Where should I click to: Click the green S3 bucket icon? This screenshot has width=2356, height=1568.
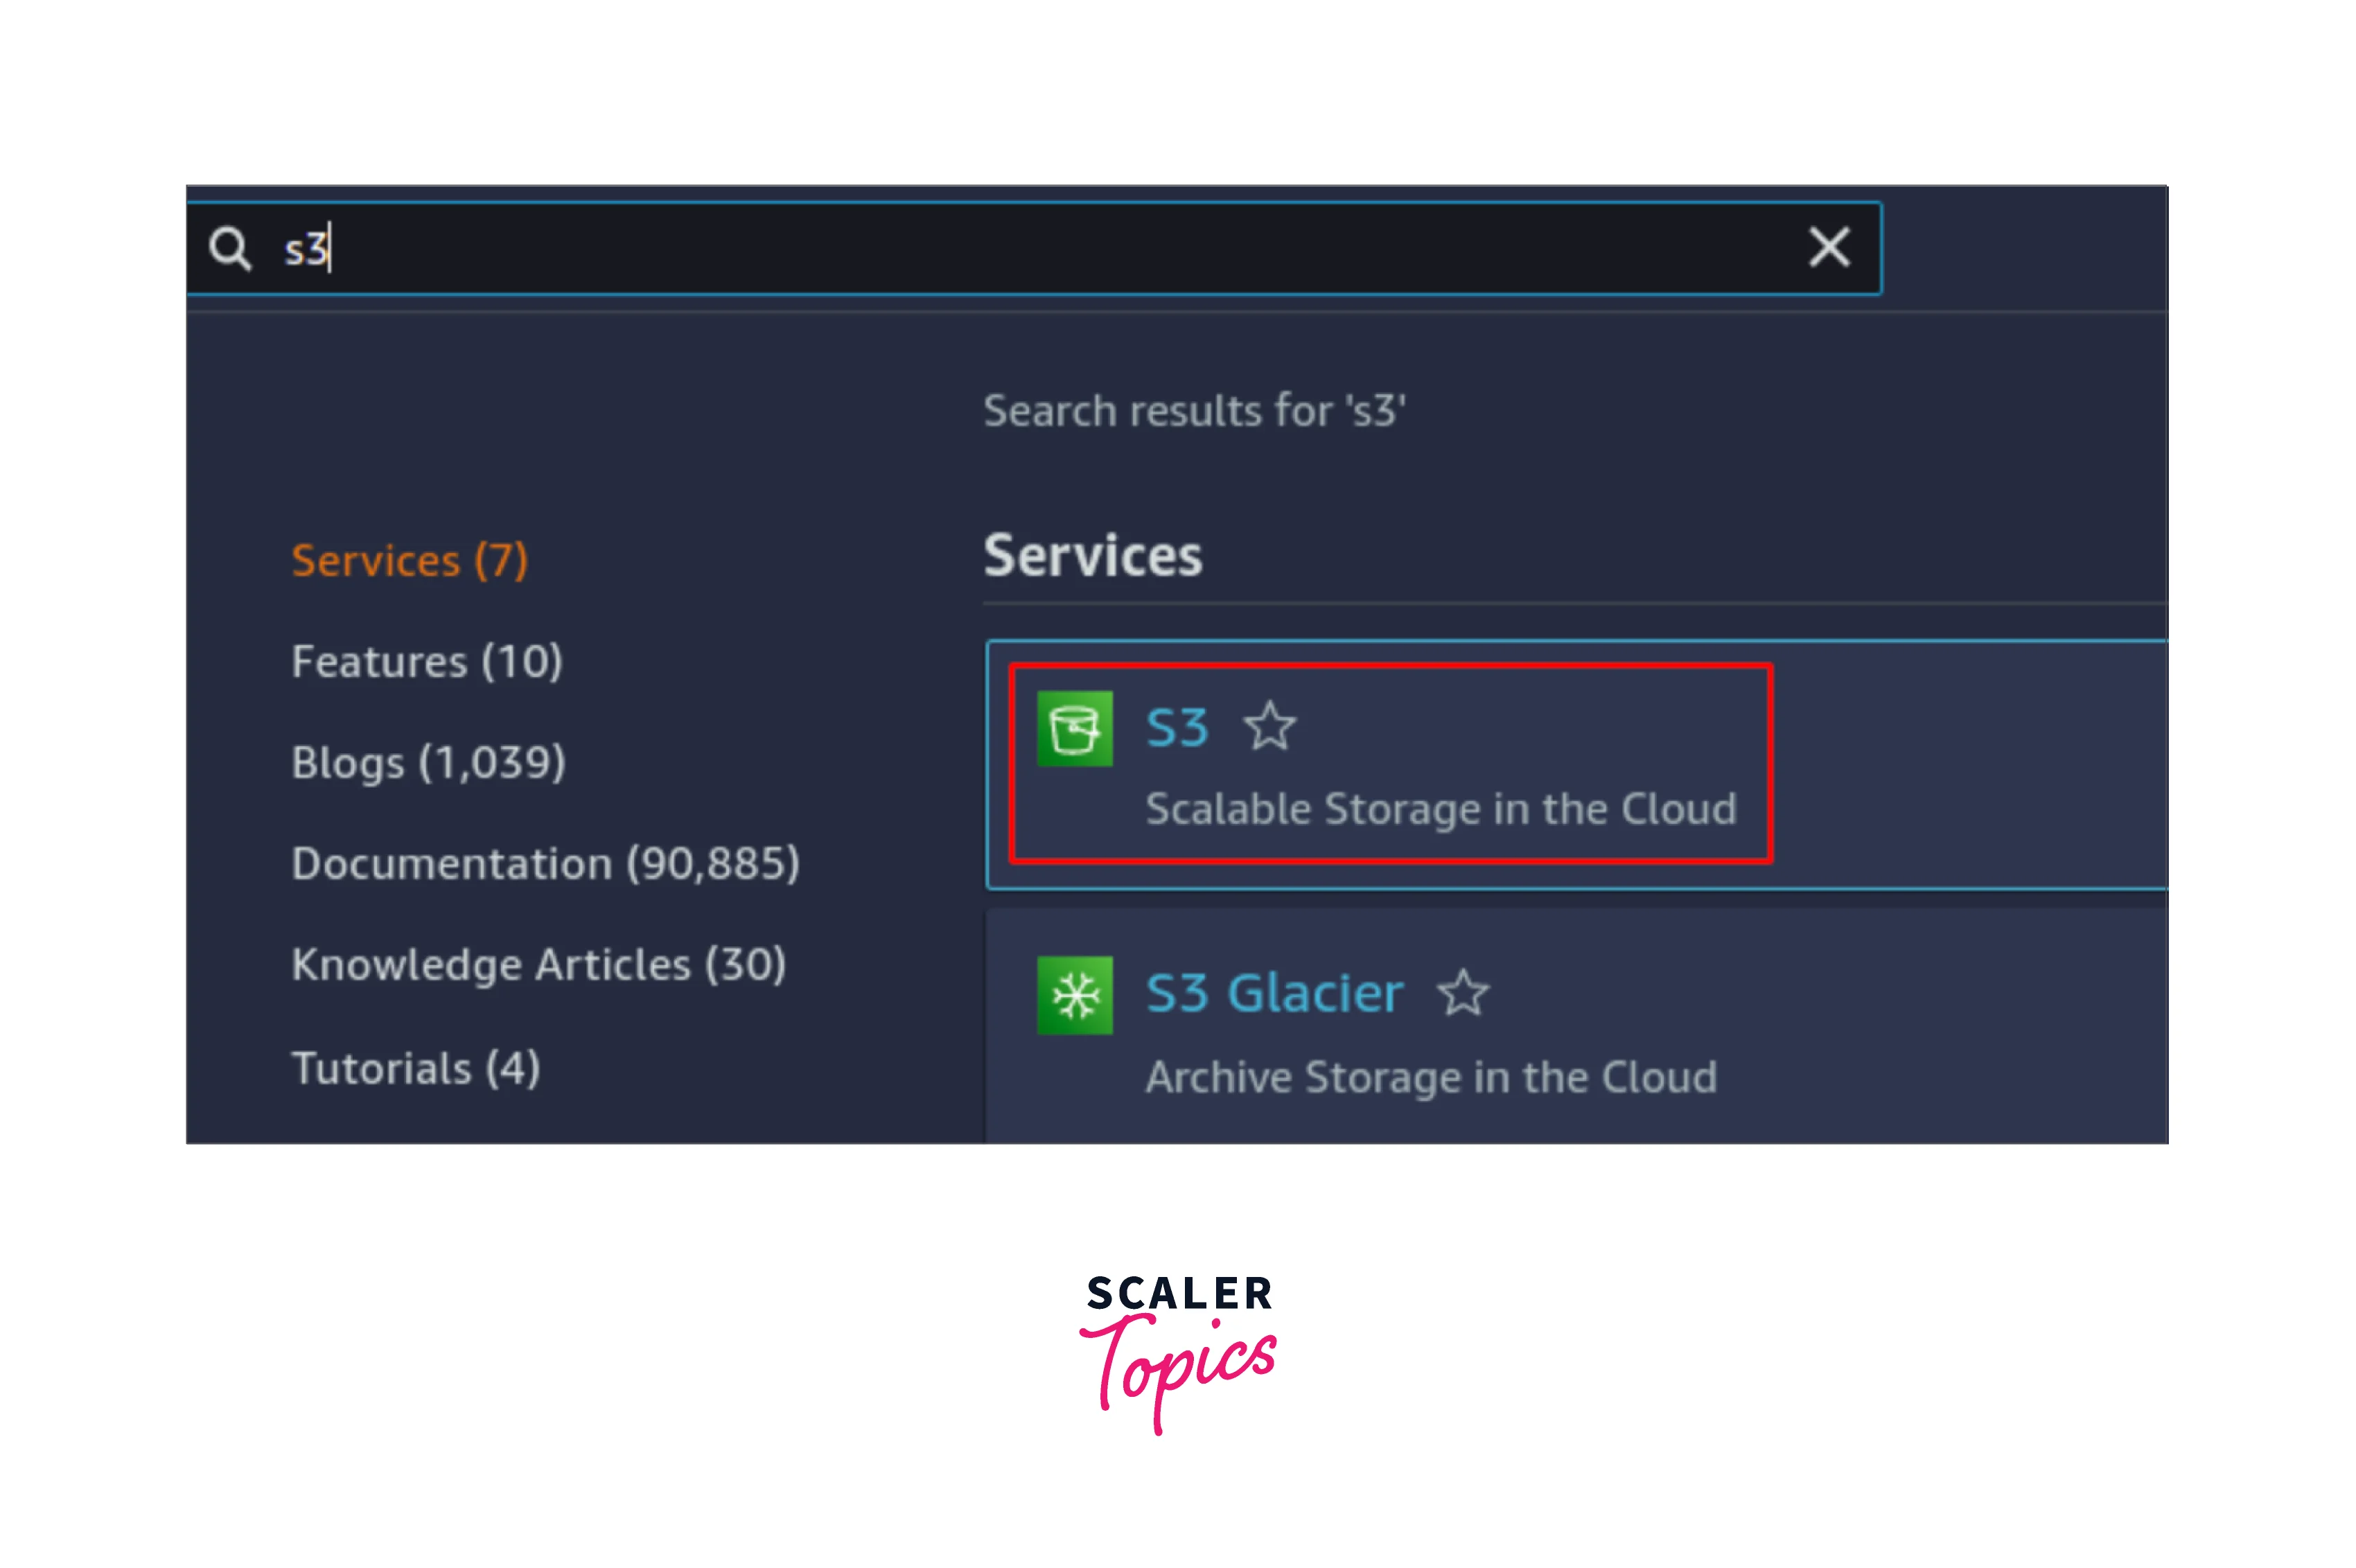click(1074, 728)
